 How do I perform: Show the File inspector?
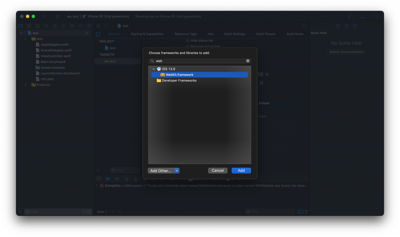point(338,26)
